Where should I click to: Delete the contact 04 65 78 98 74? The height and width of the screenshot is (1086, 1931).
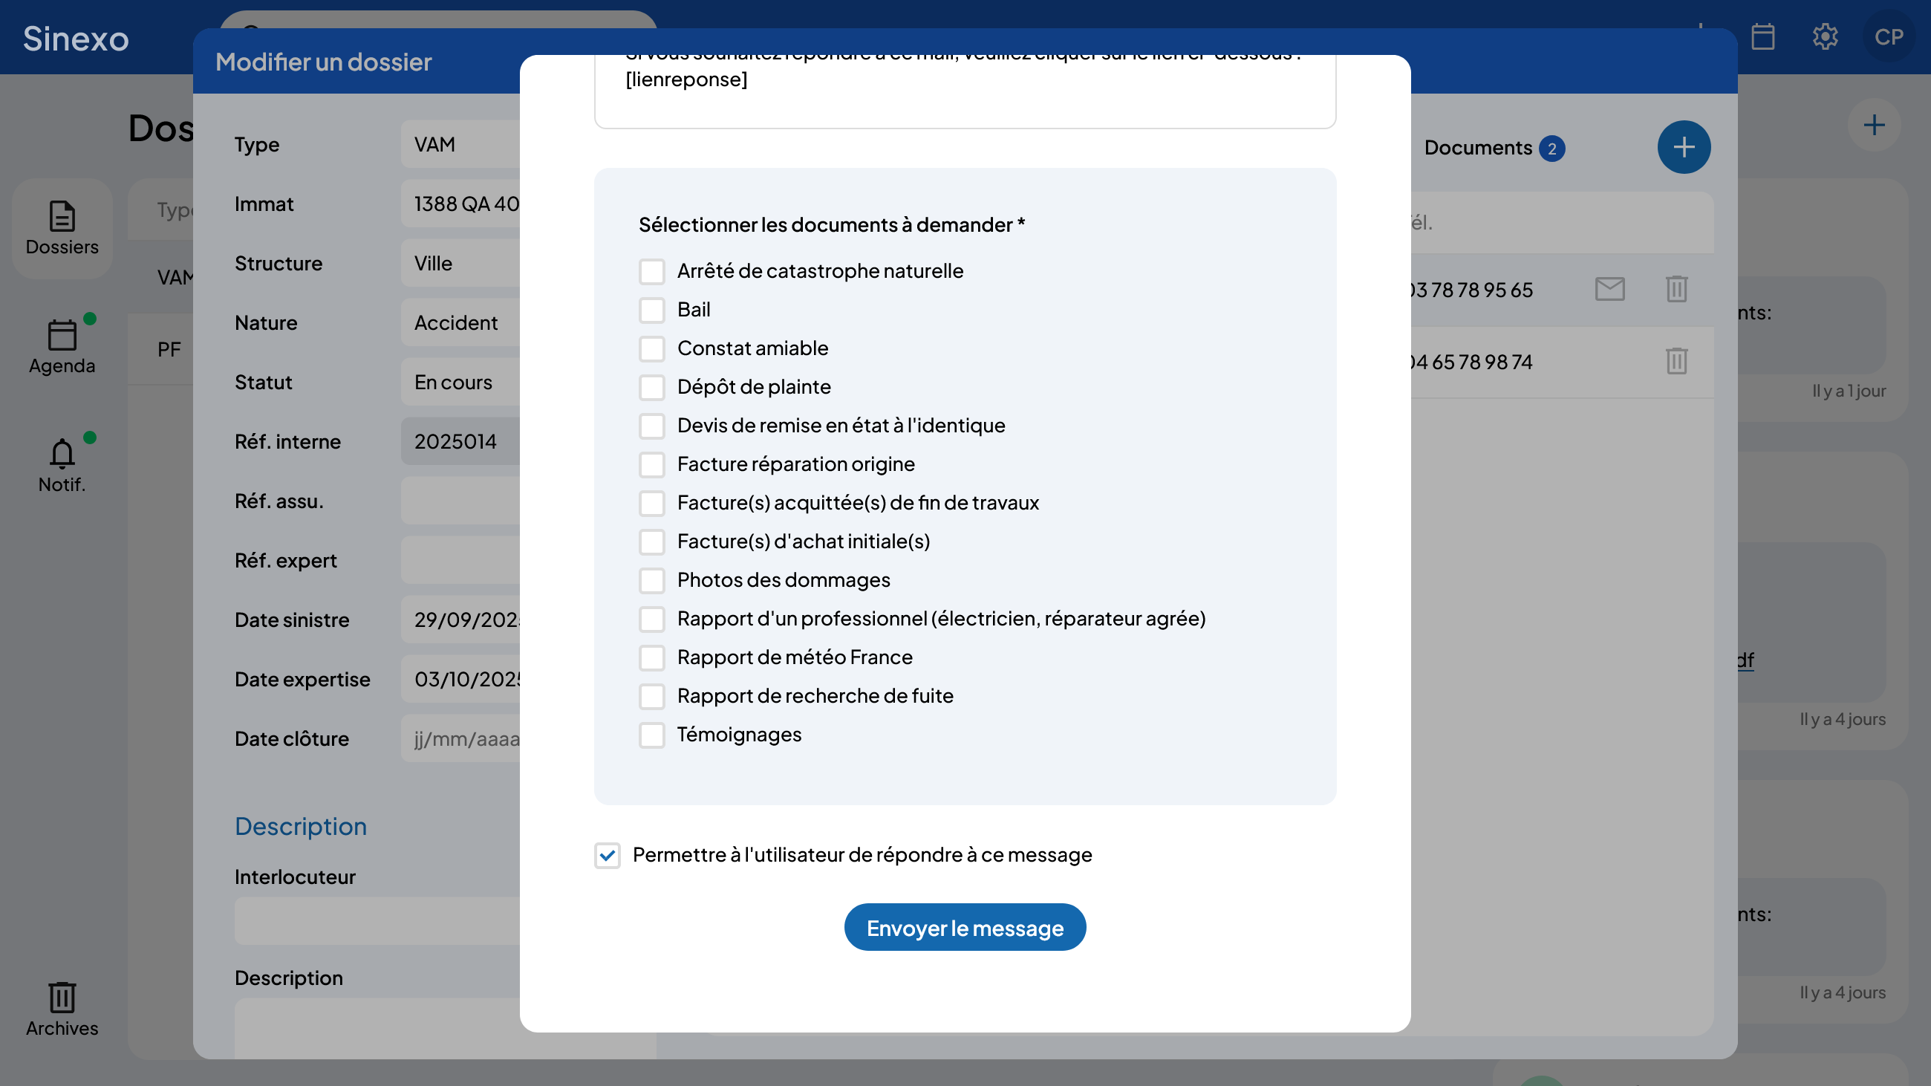(x=1676, y=361)
